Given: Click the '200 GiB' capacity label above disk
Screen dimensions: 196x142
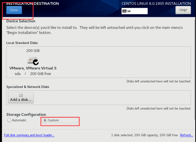Looking at the screenshot, I should pos(33,50).
